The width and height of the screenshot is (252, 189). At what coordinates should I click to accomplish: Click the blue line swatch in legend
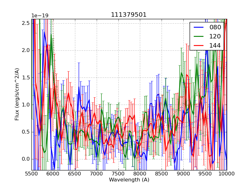(199, 27)
